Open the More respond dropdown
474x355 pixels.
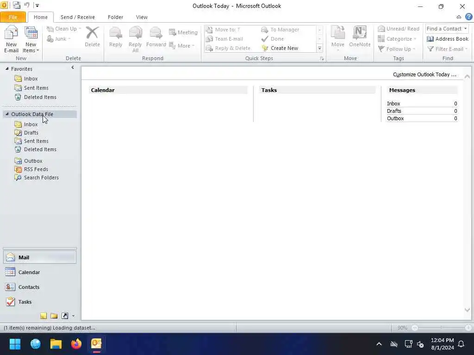[181, 46]
